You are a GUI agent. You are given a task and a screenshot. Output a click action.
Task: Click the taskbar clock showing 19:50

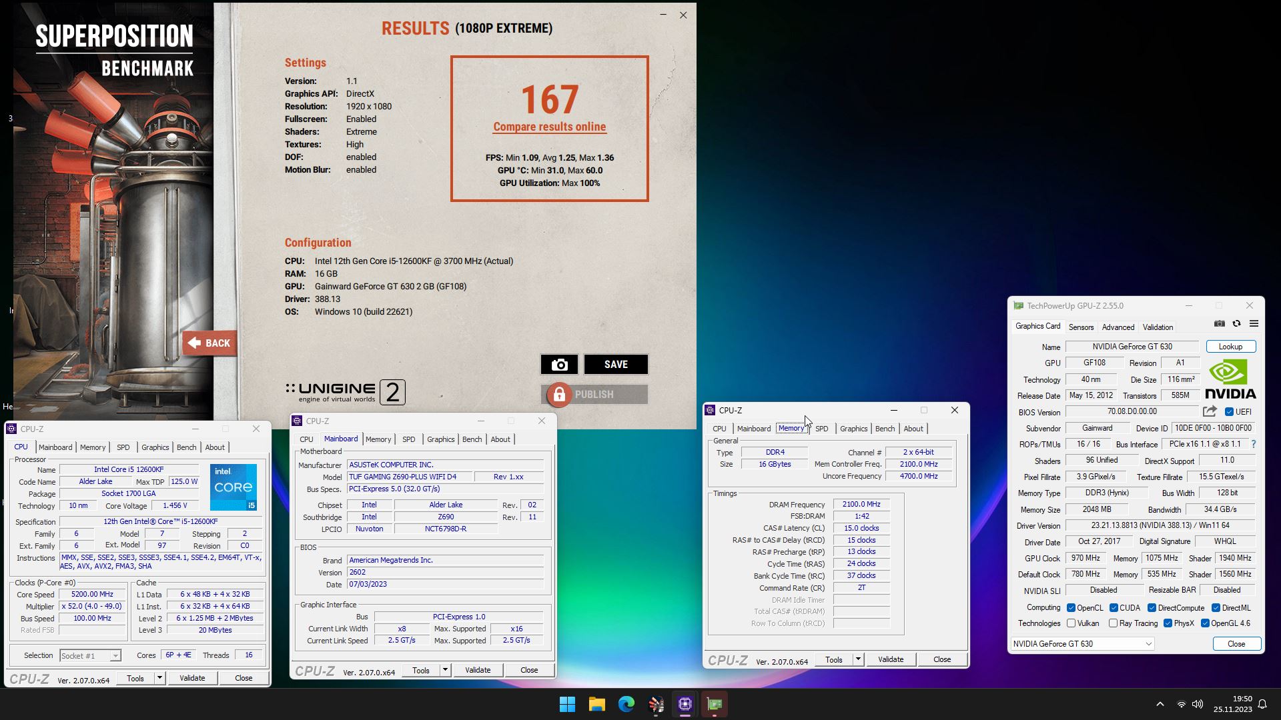[1232, 704]
